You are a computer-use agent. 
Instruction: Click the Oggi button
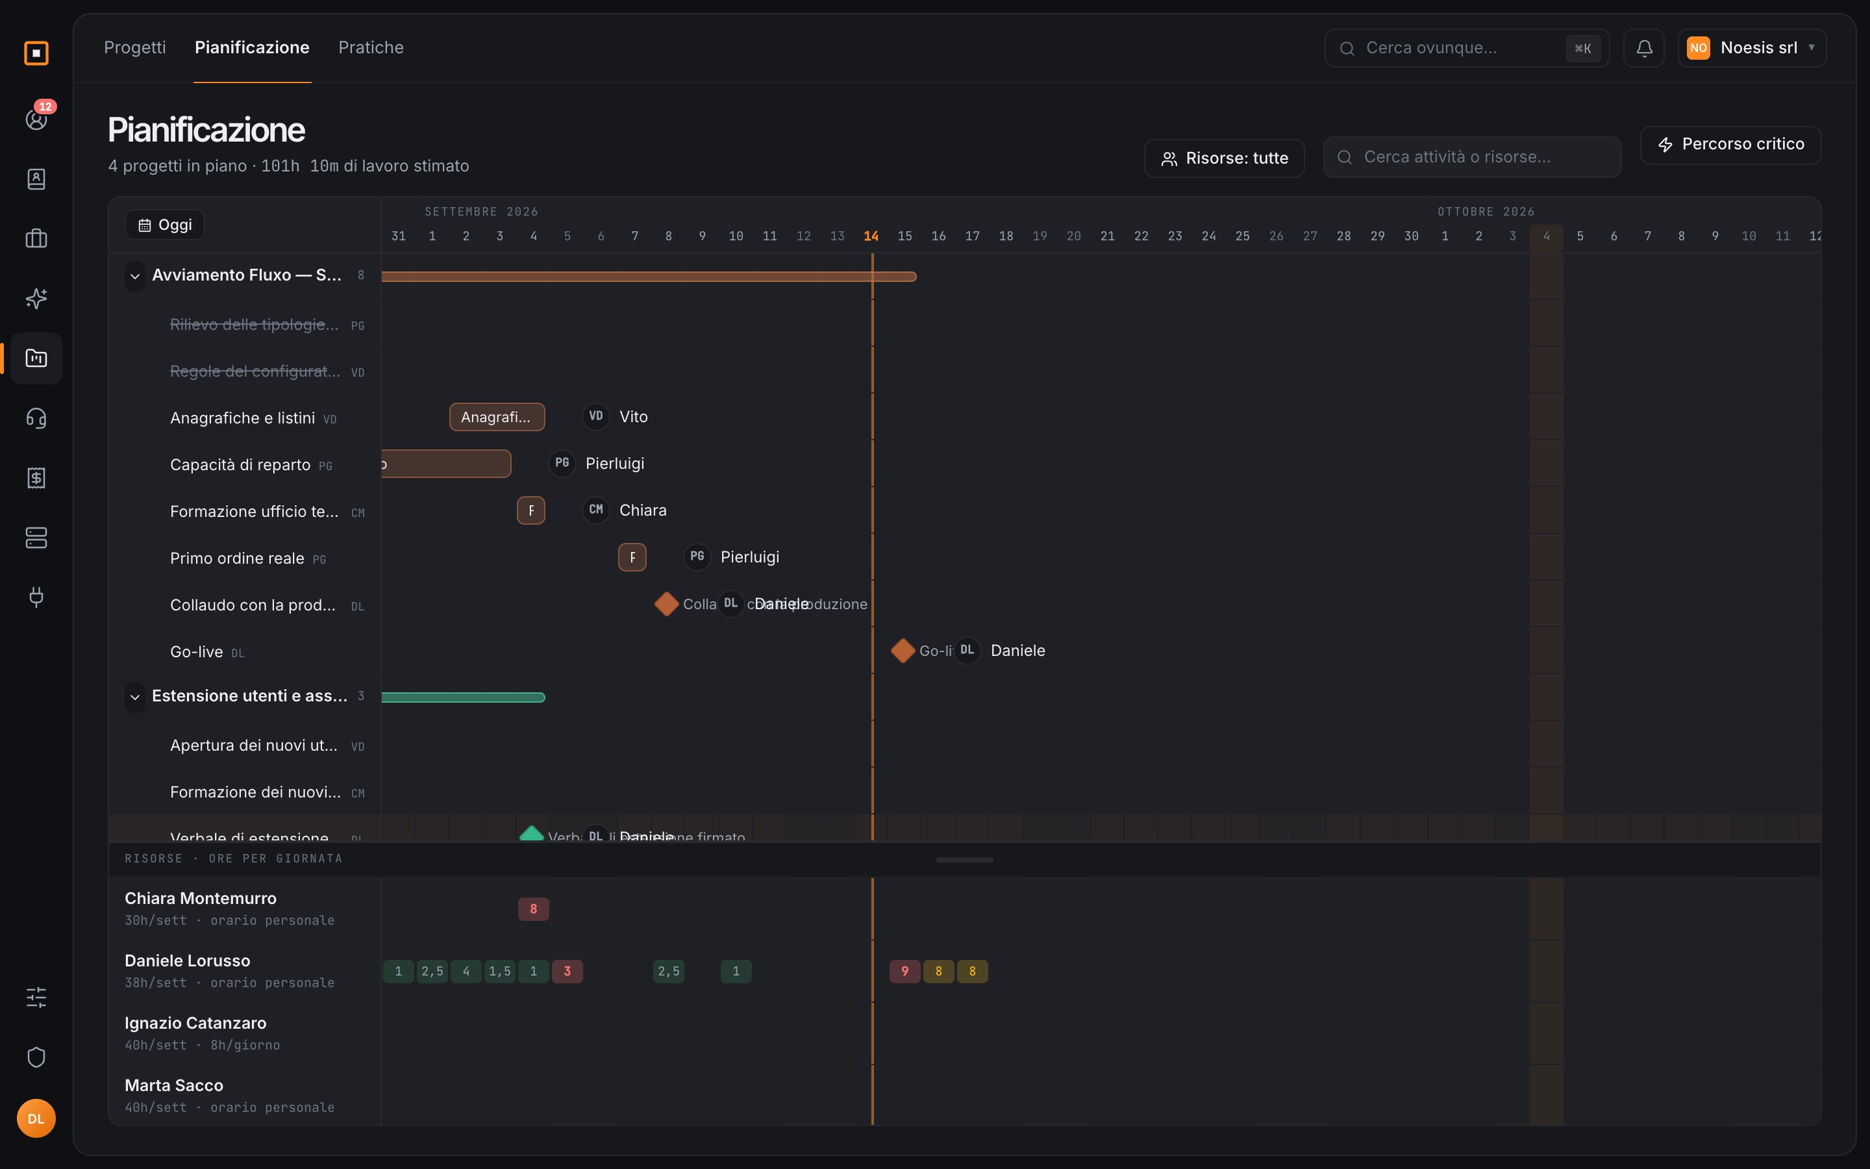tap(166, 225)
